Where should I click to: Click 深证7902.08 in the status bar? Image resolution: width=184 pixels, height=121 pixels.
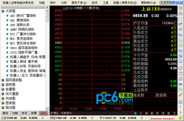coord(58,118)
